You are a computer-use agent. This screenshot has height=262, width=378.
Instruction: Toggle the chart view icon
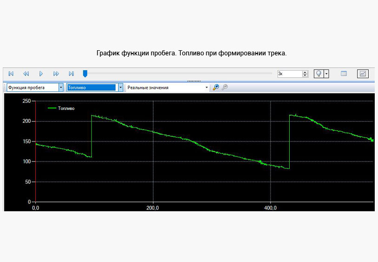click(363, 74)
